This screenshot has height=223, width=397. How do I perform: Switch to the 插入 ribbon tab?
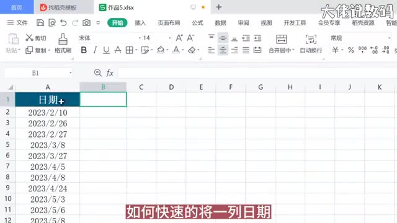click(x=140, y=23)
